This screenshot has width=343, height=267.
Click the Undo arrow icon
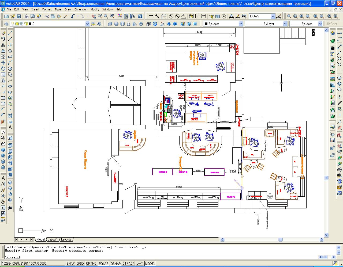coord(73,16)
